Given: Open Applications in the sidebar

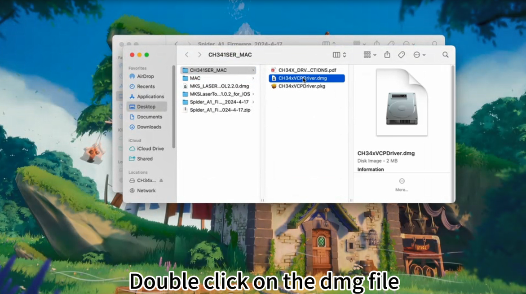Looking at the screenshot, I should click(147, 97).
